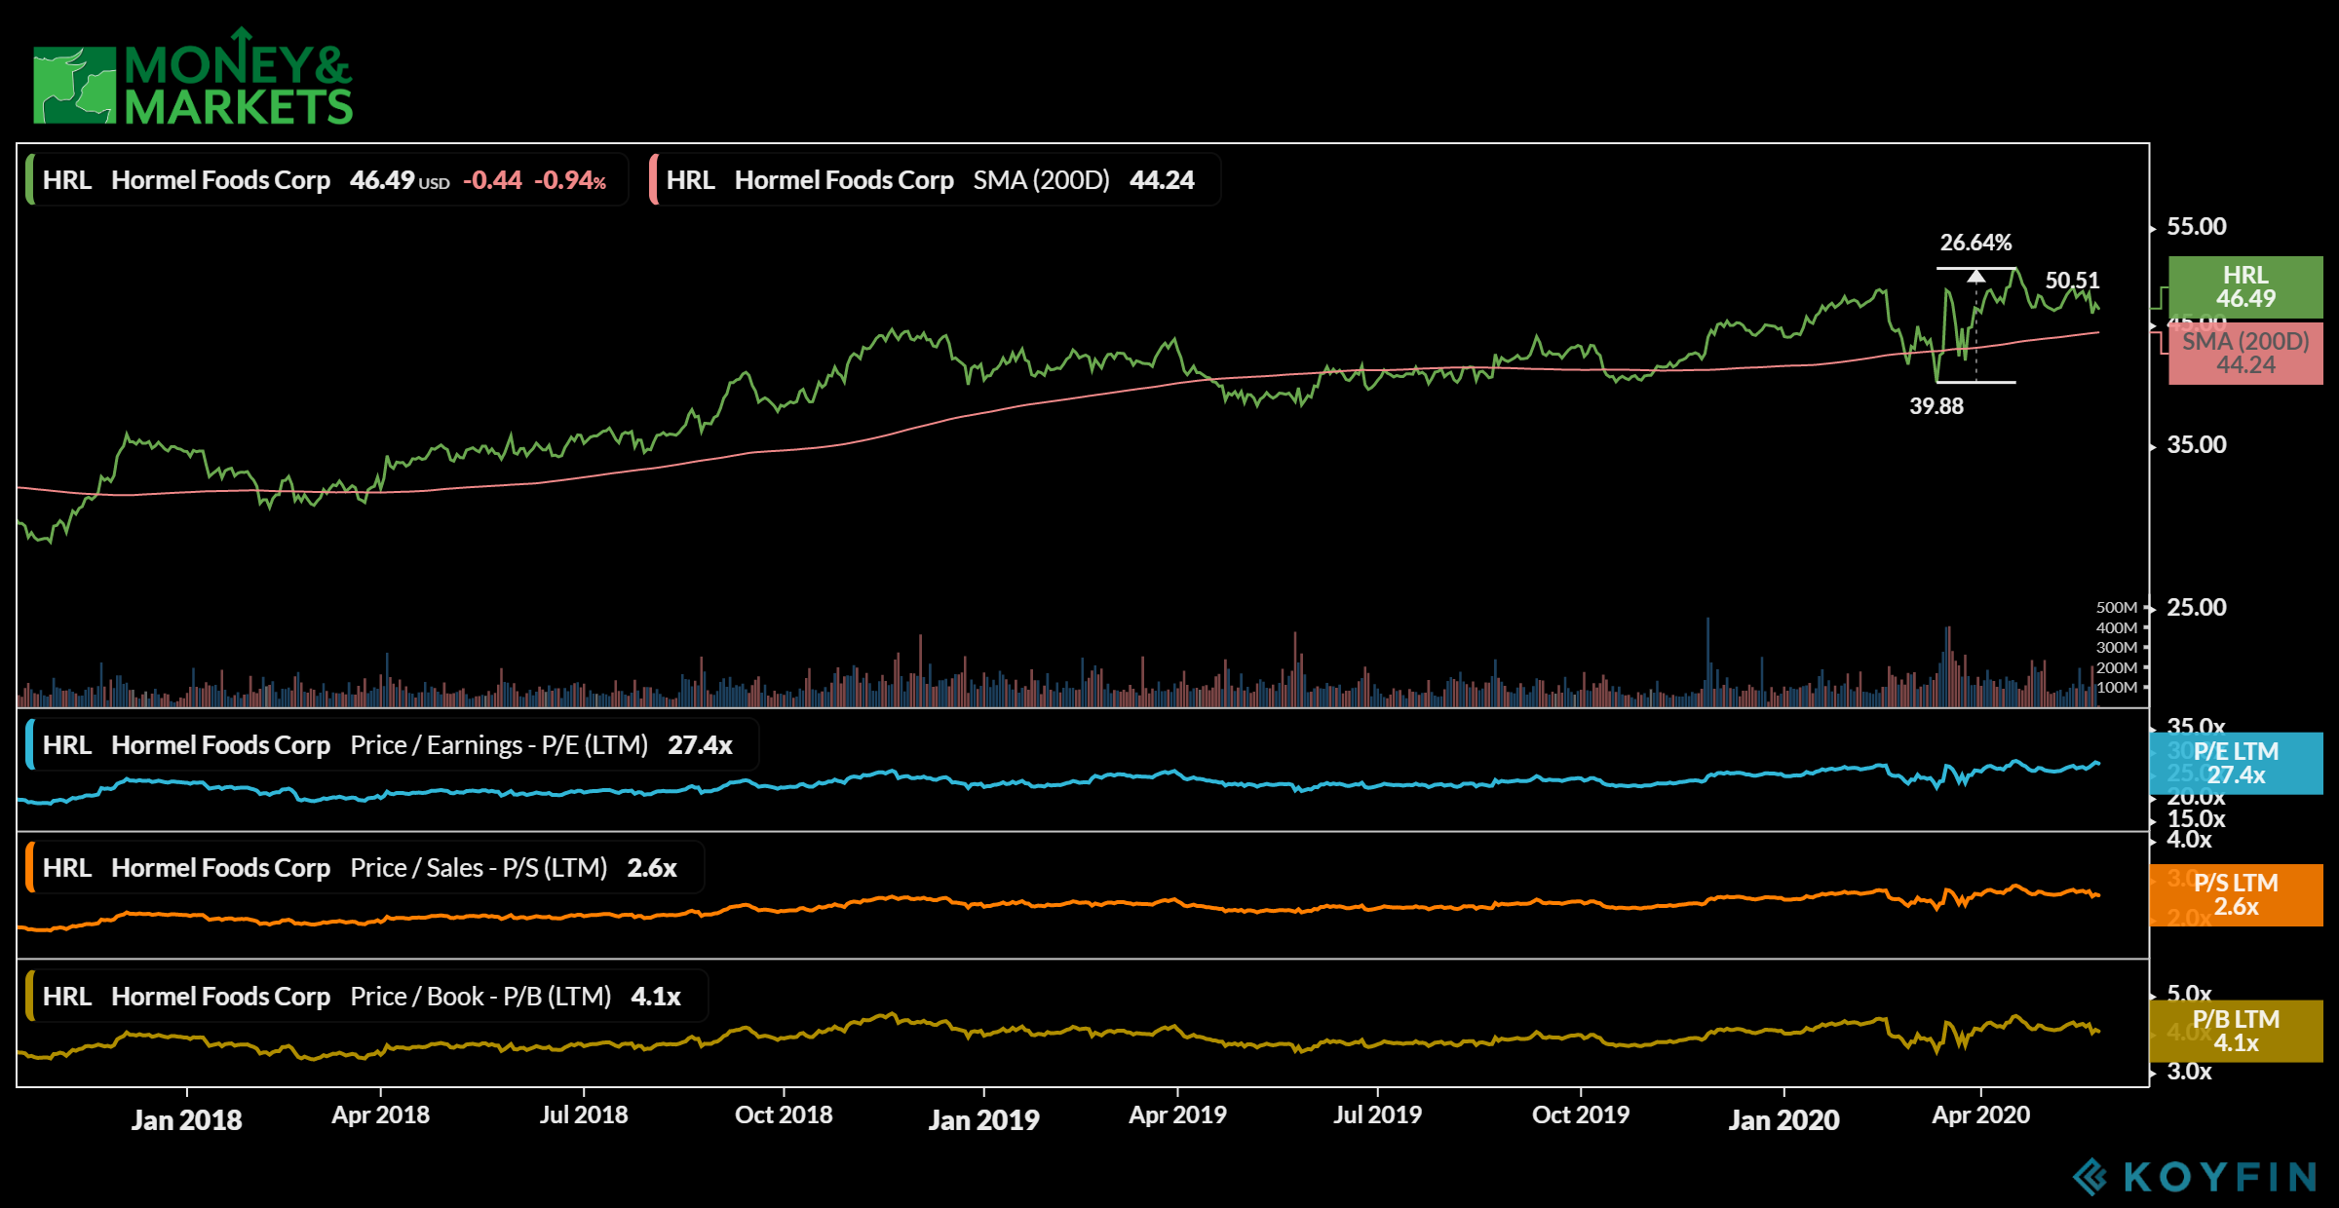2339x1208 pixels.
Task: Click the blue P/E legend color bar
Action: pos(29,745)
